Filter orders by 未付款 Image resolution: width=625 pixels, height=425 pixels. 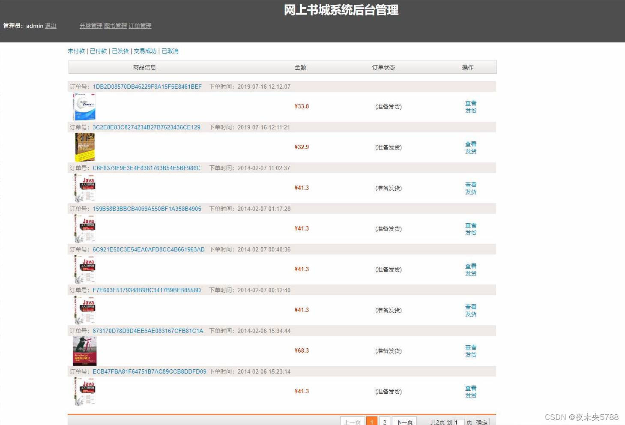click(x=76, y=51)
